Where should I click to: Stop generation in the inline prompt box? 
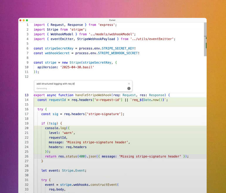(129, 88)
